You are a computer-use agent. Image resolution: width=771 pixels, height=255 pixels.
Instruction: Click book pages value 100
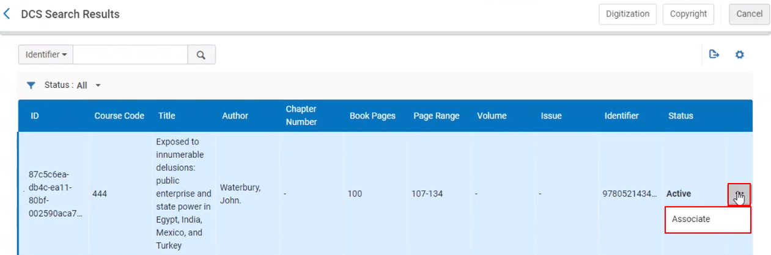[355, 194]
